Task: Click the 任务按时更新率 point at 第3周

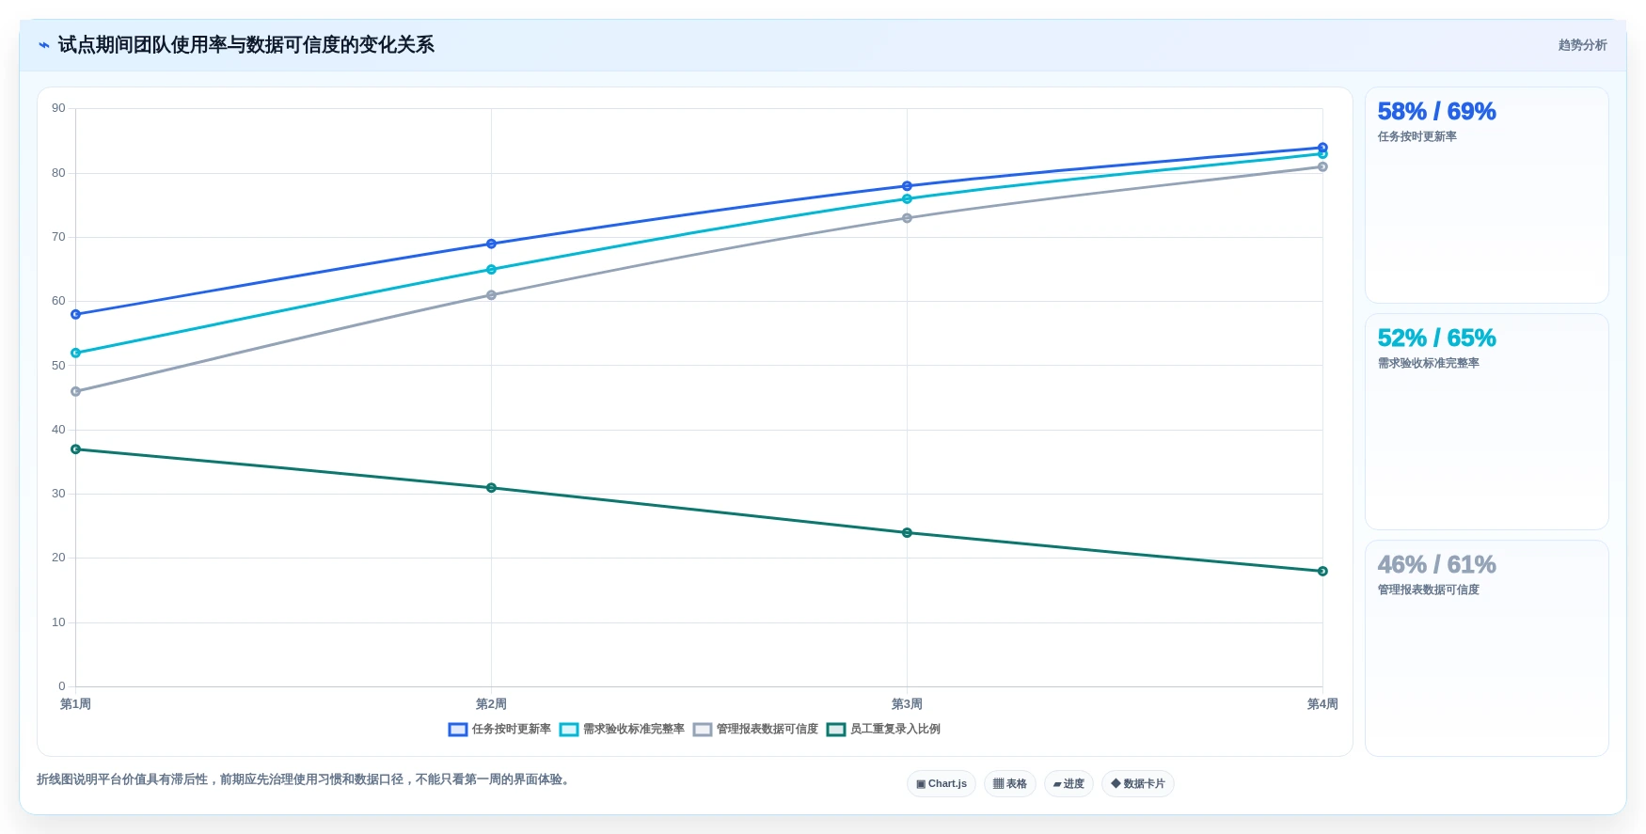Action: coord(907,186)
